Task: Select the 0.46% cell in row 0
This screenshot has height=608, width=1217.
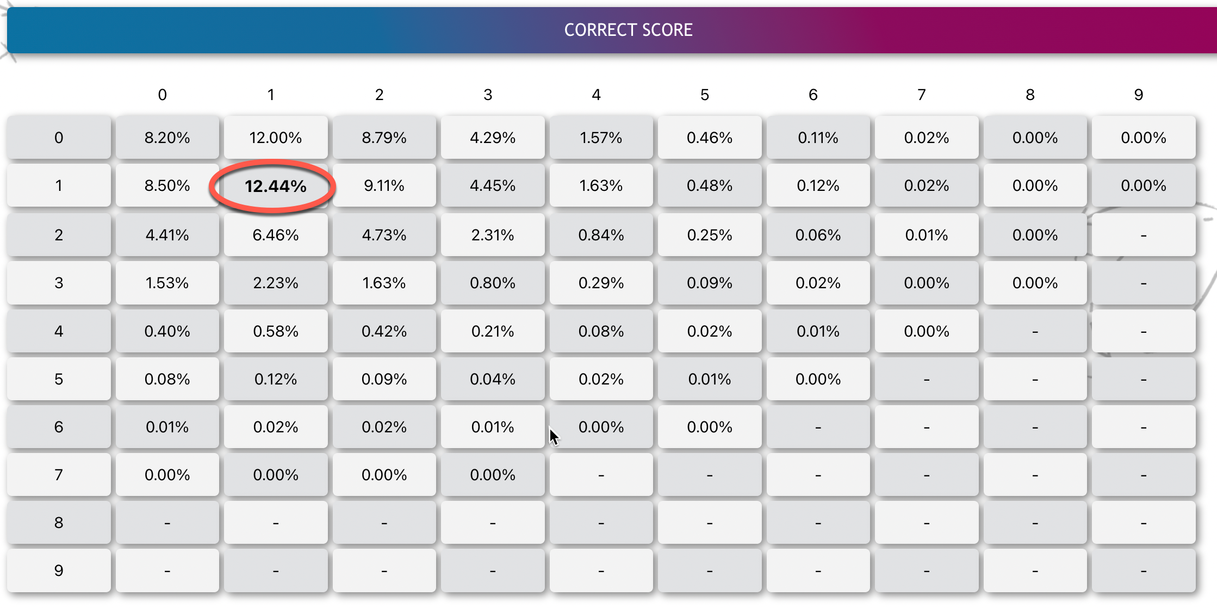Action: pos(710,138)
